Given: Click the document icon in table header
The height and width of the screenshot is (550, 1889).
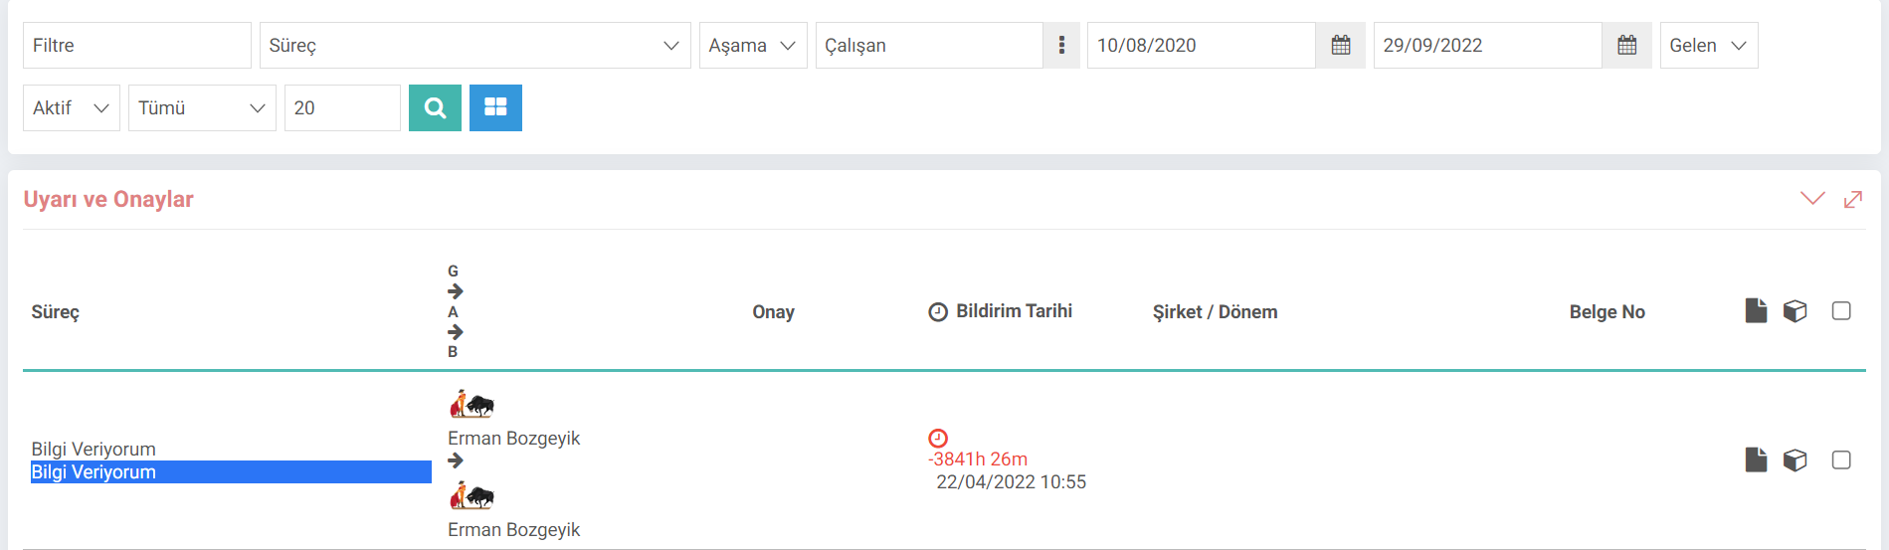Looking at the screenshot, I should pos(1756,310).
